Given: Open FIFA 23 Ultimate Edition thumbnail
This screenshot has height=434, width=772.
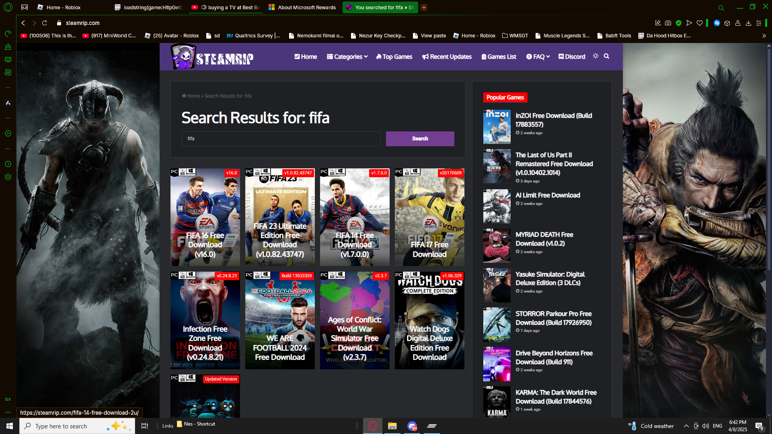Looking at the screenshot, I should click(x=280, y=217).
